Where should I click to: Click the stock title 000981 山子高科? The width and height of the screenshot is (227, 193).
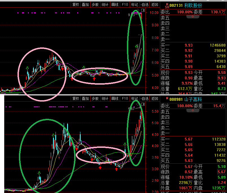[186, 99]
